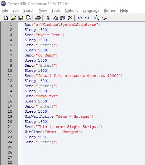Open the File menu

click(x=5, y=11)
